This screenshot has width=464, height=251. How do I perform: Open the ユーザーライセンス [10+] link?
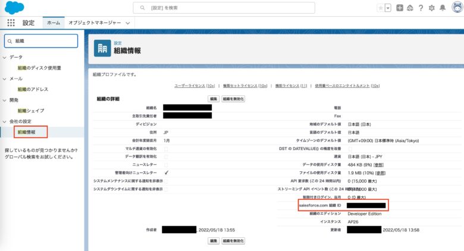(195, 86)
